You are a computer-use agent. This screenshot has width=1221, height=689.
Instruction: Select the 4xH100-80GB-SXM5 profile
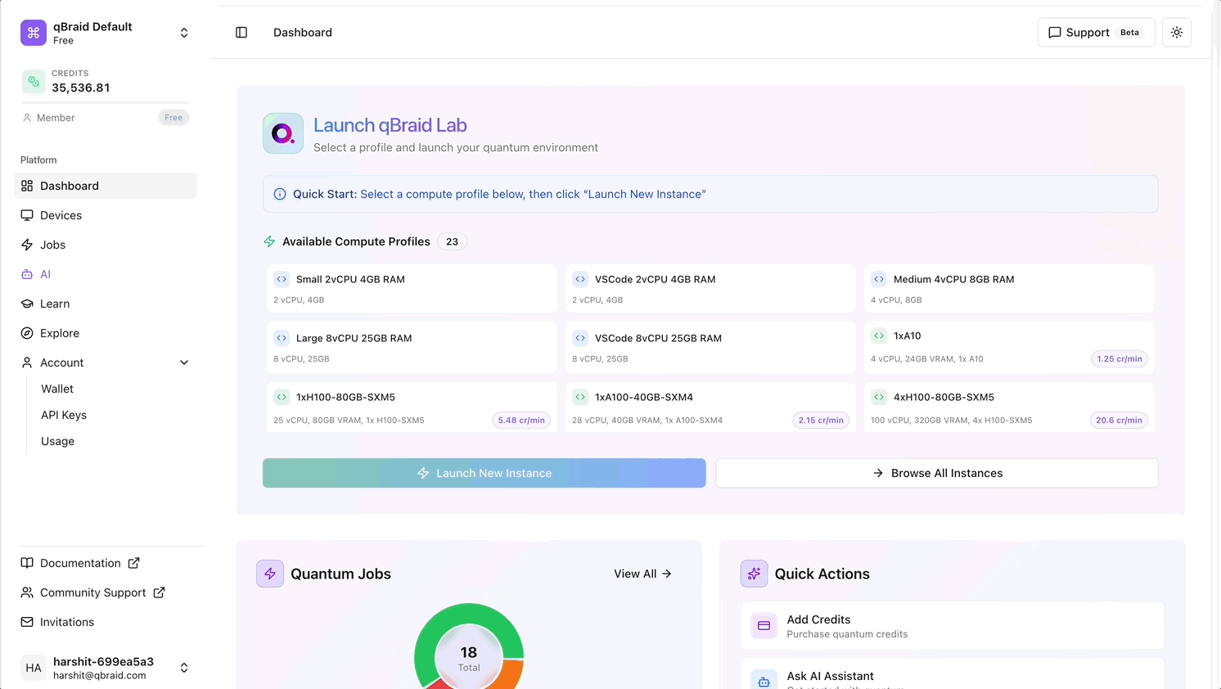(1009, 408)
